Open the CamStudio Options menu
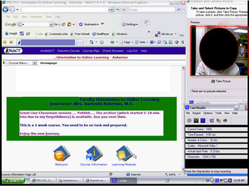The width and height of the screenshot is (249, 186). tap(208, 113)
